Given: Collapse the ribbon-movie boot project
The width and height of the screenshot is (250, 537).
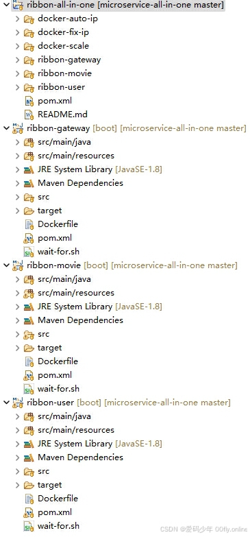Looking at the screenshot, I should (6, 265).
